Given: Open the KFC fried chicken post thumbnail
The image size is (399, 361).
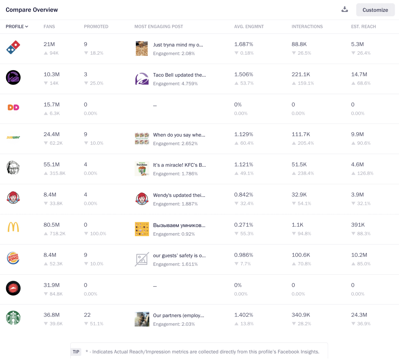Looking at the screenshot, I should [142, 169].
